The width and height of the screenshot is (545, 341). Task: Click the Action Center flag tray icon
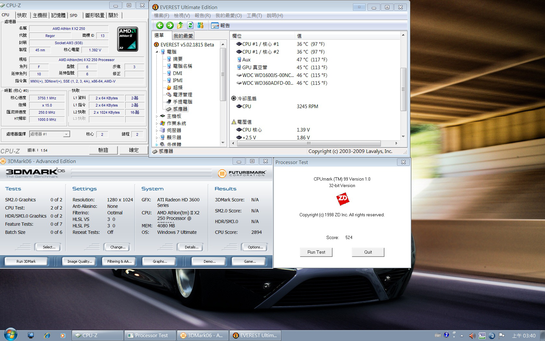(x=502, y=335)
